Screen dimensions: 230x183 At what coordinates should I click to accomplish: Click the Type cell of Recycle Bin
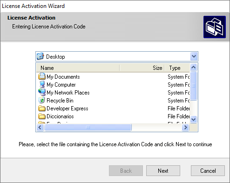click(179, 101)
